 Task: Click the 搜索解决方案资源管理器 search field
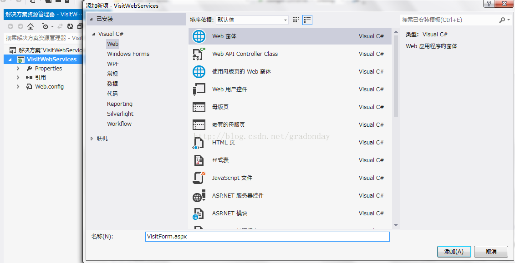pyautogui.click(x=43, y=38)
